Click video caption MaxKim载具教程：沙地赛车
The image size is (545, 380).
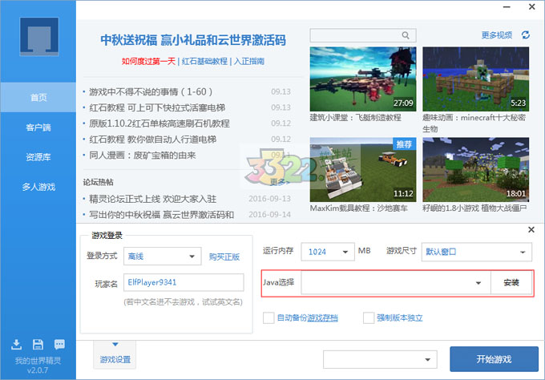point(359,208)
